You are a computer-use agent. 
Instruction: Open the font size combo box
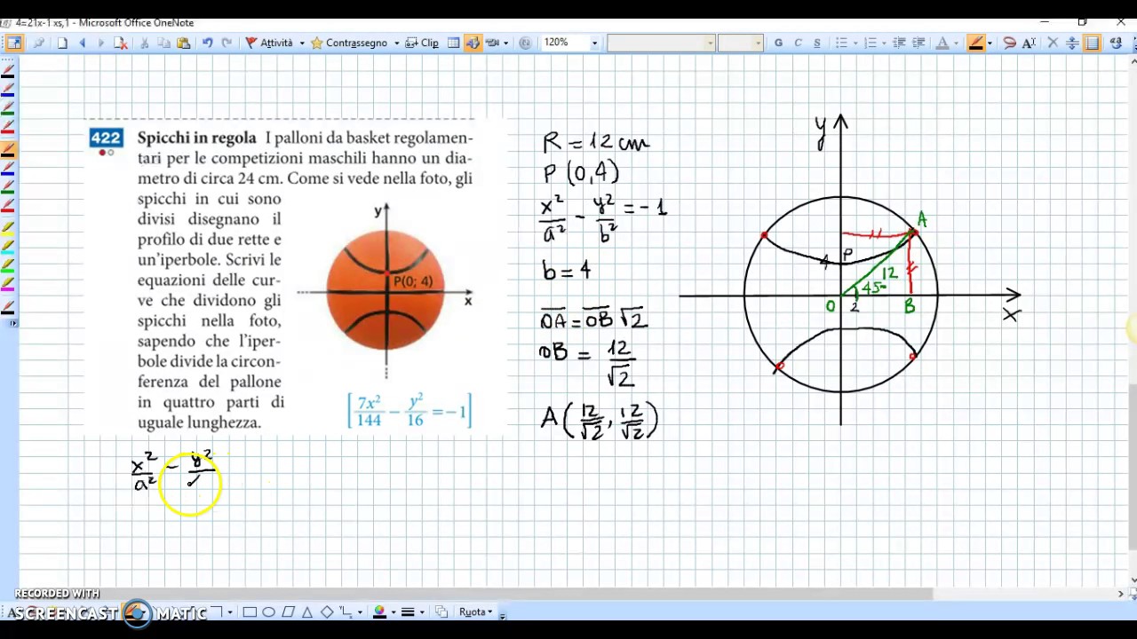coord(740,43)
